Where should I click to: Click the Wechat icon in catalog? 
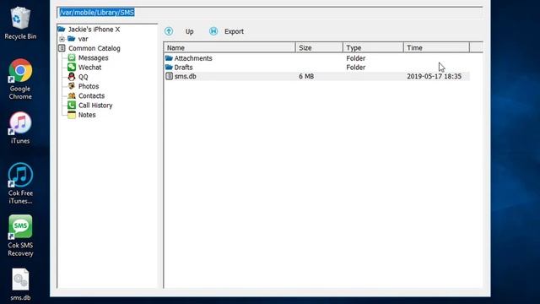[72, 68]
